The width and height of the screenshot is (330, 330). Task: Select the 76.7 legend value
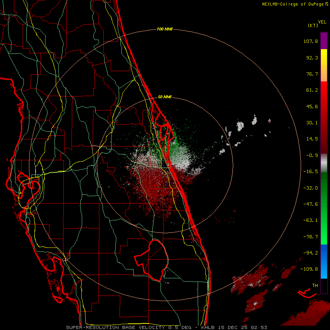click(x=312, y=74)
